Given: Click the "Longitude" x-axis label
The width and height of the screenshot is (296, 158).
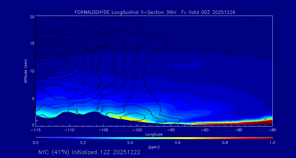Looking at the screenshot, I should coord(154,134).
